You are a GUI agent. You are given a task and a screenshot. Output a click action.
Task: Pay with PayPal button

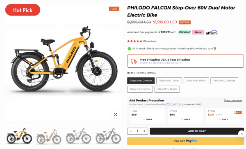tap(185, 141)
